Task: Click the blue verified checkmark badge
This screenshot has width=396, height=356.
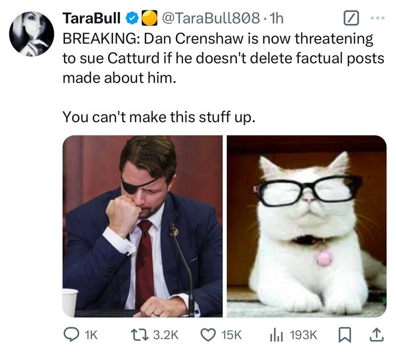Action: 132,18
